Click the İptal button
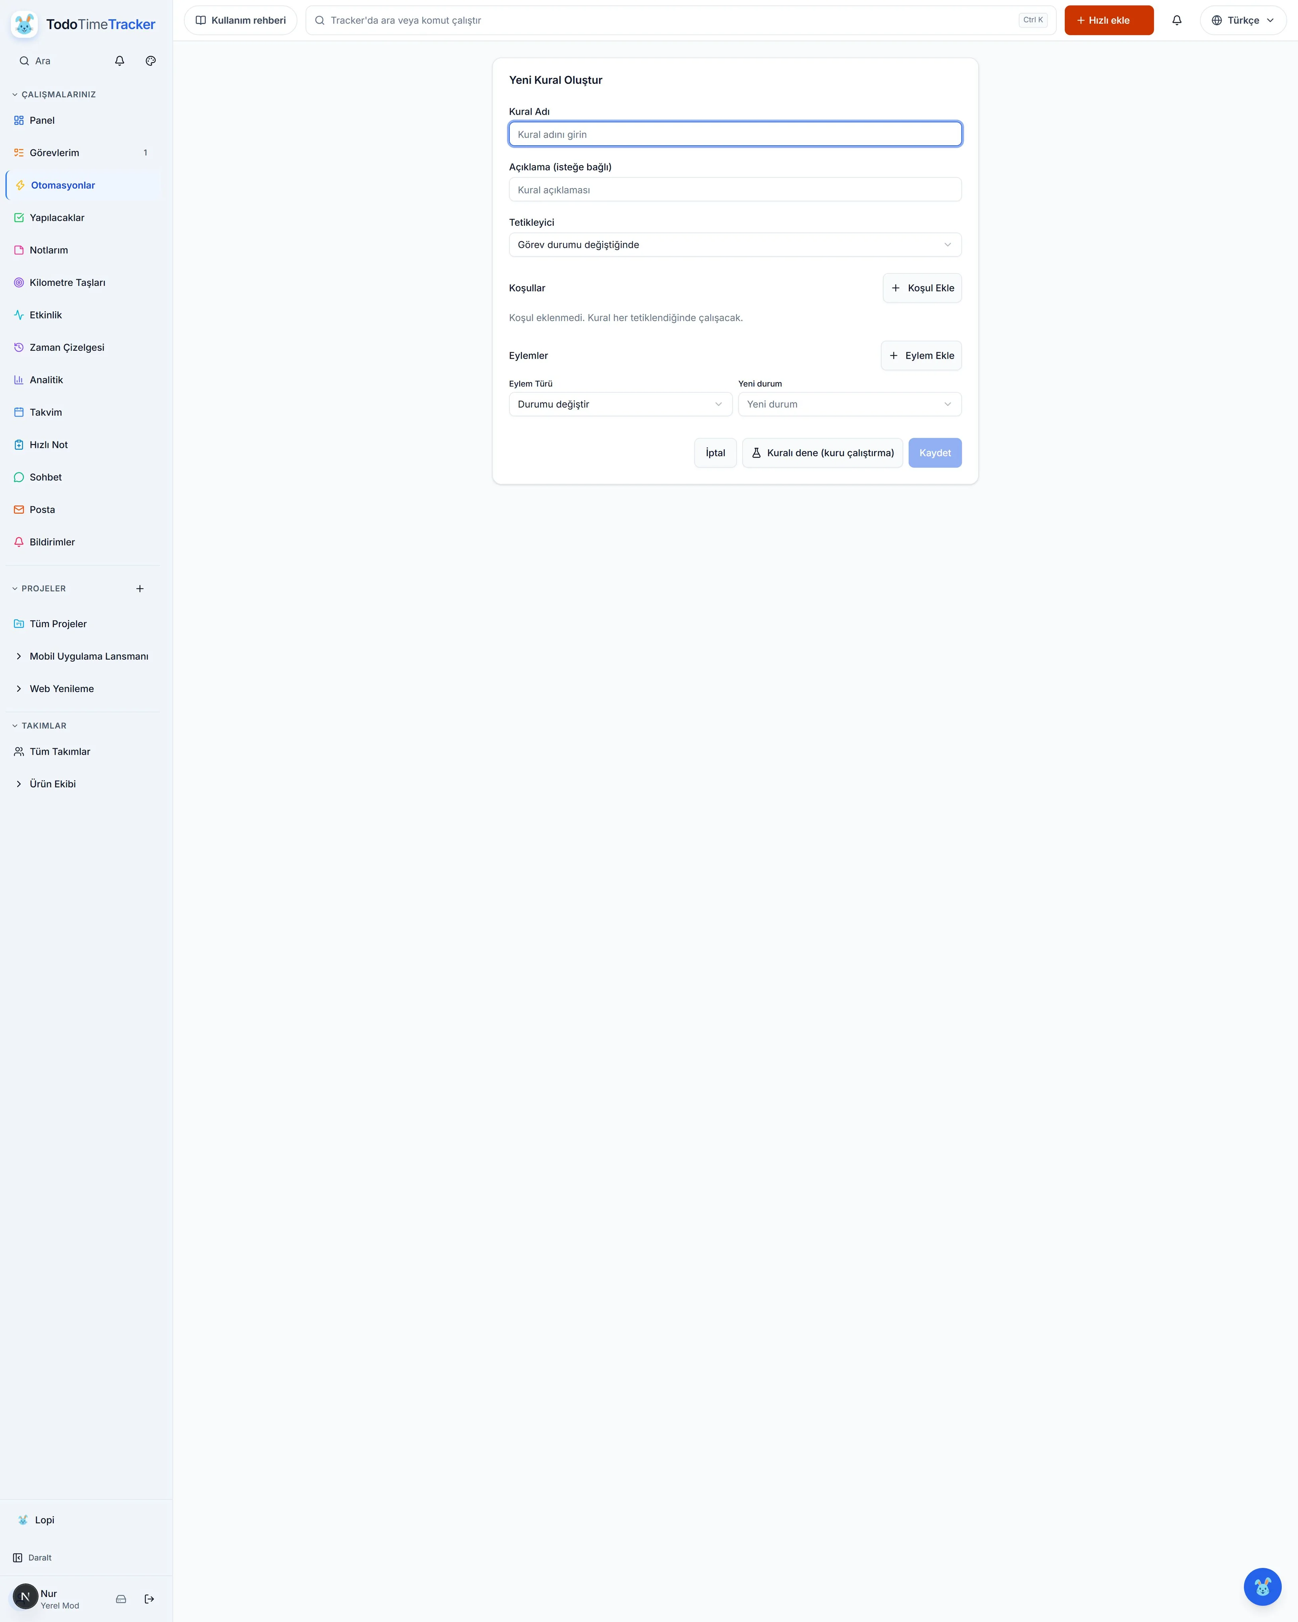Image resolution: width=1298 pixels, height=1622 pixels. tap(715, 453)
